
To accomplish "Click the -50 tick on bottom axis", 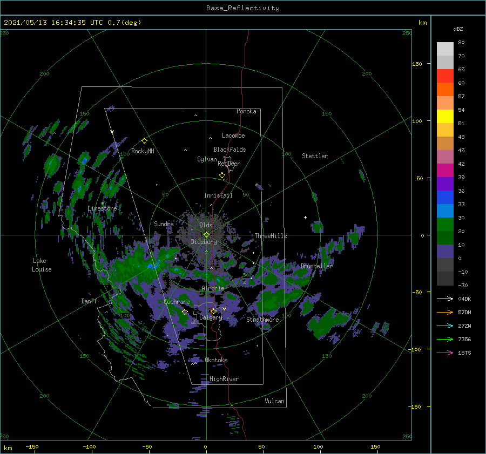I will coord(147,446).
